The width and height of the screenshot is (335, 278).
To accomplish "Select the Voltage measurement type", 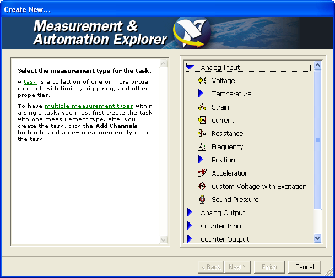I will click(x=223, y=81).
